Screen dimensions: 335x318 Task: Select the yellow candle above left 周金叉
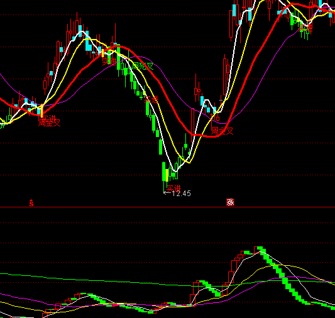(x=42, y=111)
